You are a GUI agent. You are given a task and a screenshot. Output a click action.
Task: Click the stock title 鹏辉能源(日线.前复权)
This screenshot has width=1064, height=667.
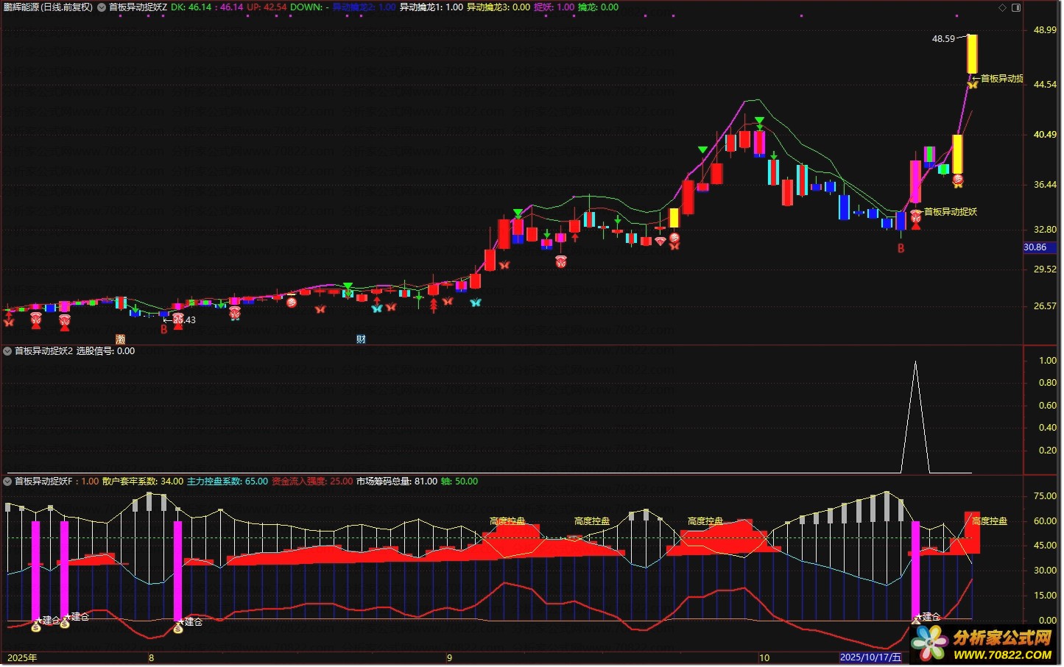(48, 7)
